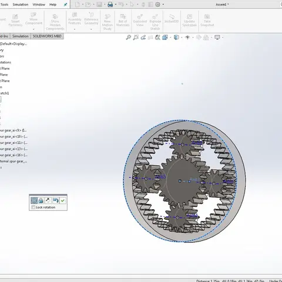This screenshot has width=282, height=282.
Task: Flip mate alignment arrow icon
Action: (x=48, y=200)
